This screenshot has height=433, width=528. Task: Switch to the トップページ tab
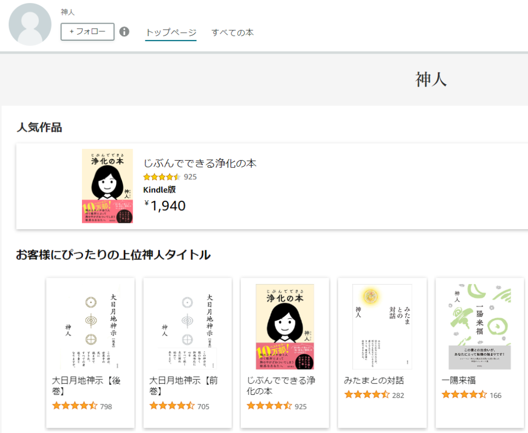171,32
